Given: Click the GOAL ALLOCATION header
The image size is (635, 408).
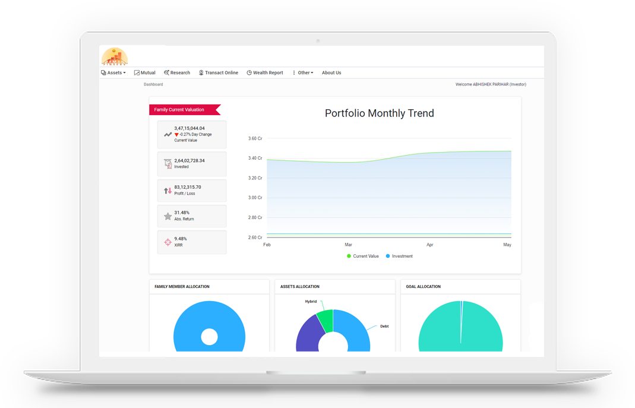Looking at the screenshot, I should point(423,287).
